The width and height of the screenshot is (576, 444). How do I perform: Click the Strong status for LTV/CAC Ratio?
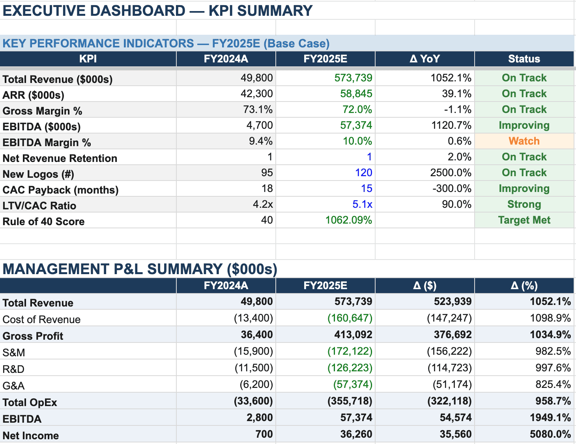click(524, 204)
